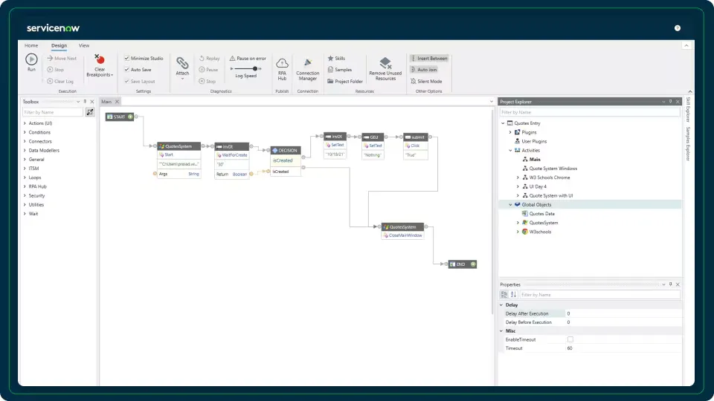Switch to Design ribbon tab
This screenshot has height=401, width=714.
click(59, 45)
